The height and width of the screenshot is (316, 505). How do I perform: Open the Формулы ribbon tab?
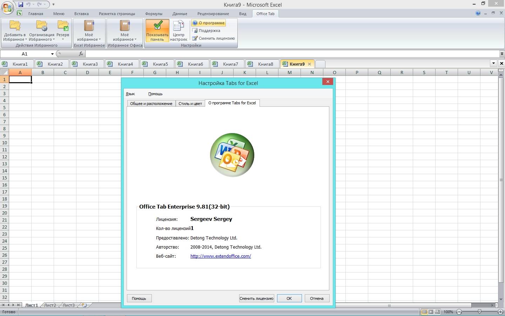(x=154, y=14)
